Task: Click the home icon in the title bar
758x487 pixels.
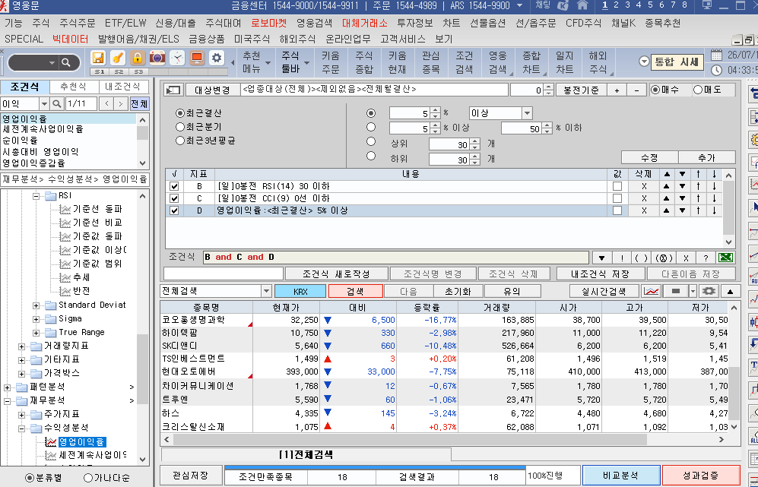Action: (x=582, y=5)
